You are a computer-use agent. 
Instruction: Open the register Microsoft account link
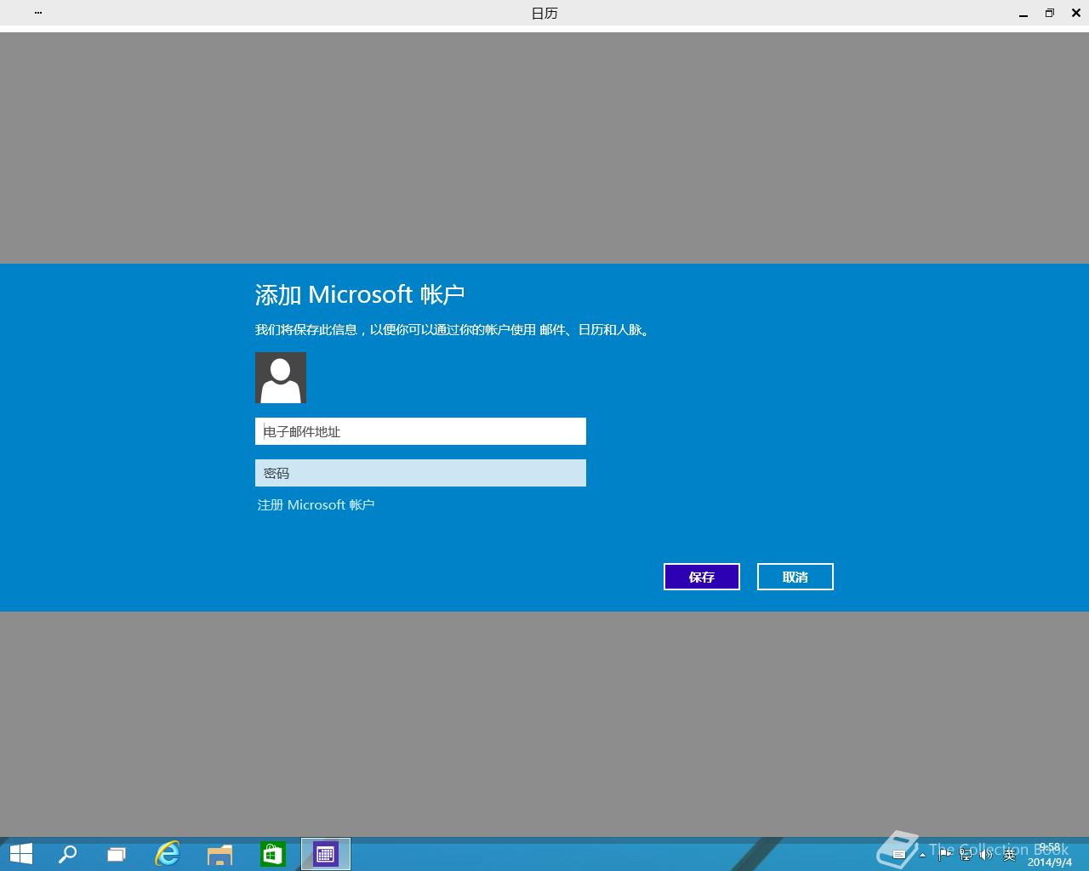pos(316,505)
